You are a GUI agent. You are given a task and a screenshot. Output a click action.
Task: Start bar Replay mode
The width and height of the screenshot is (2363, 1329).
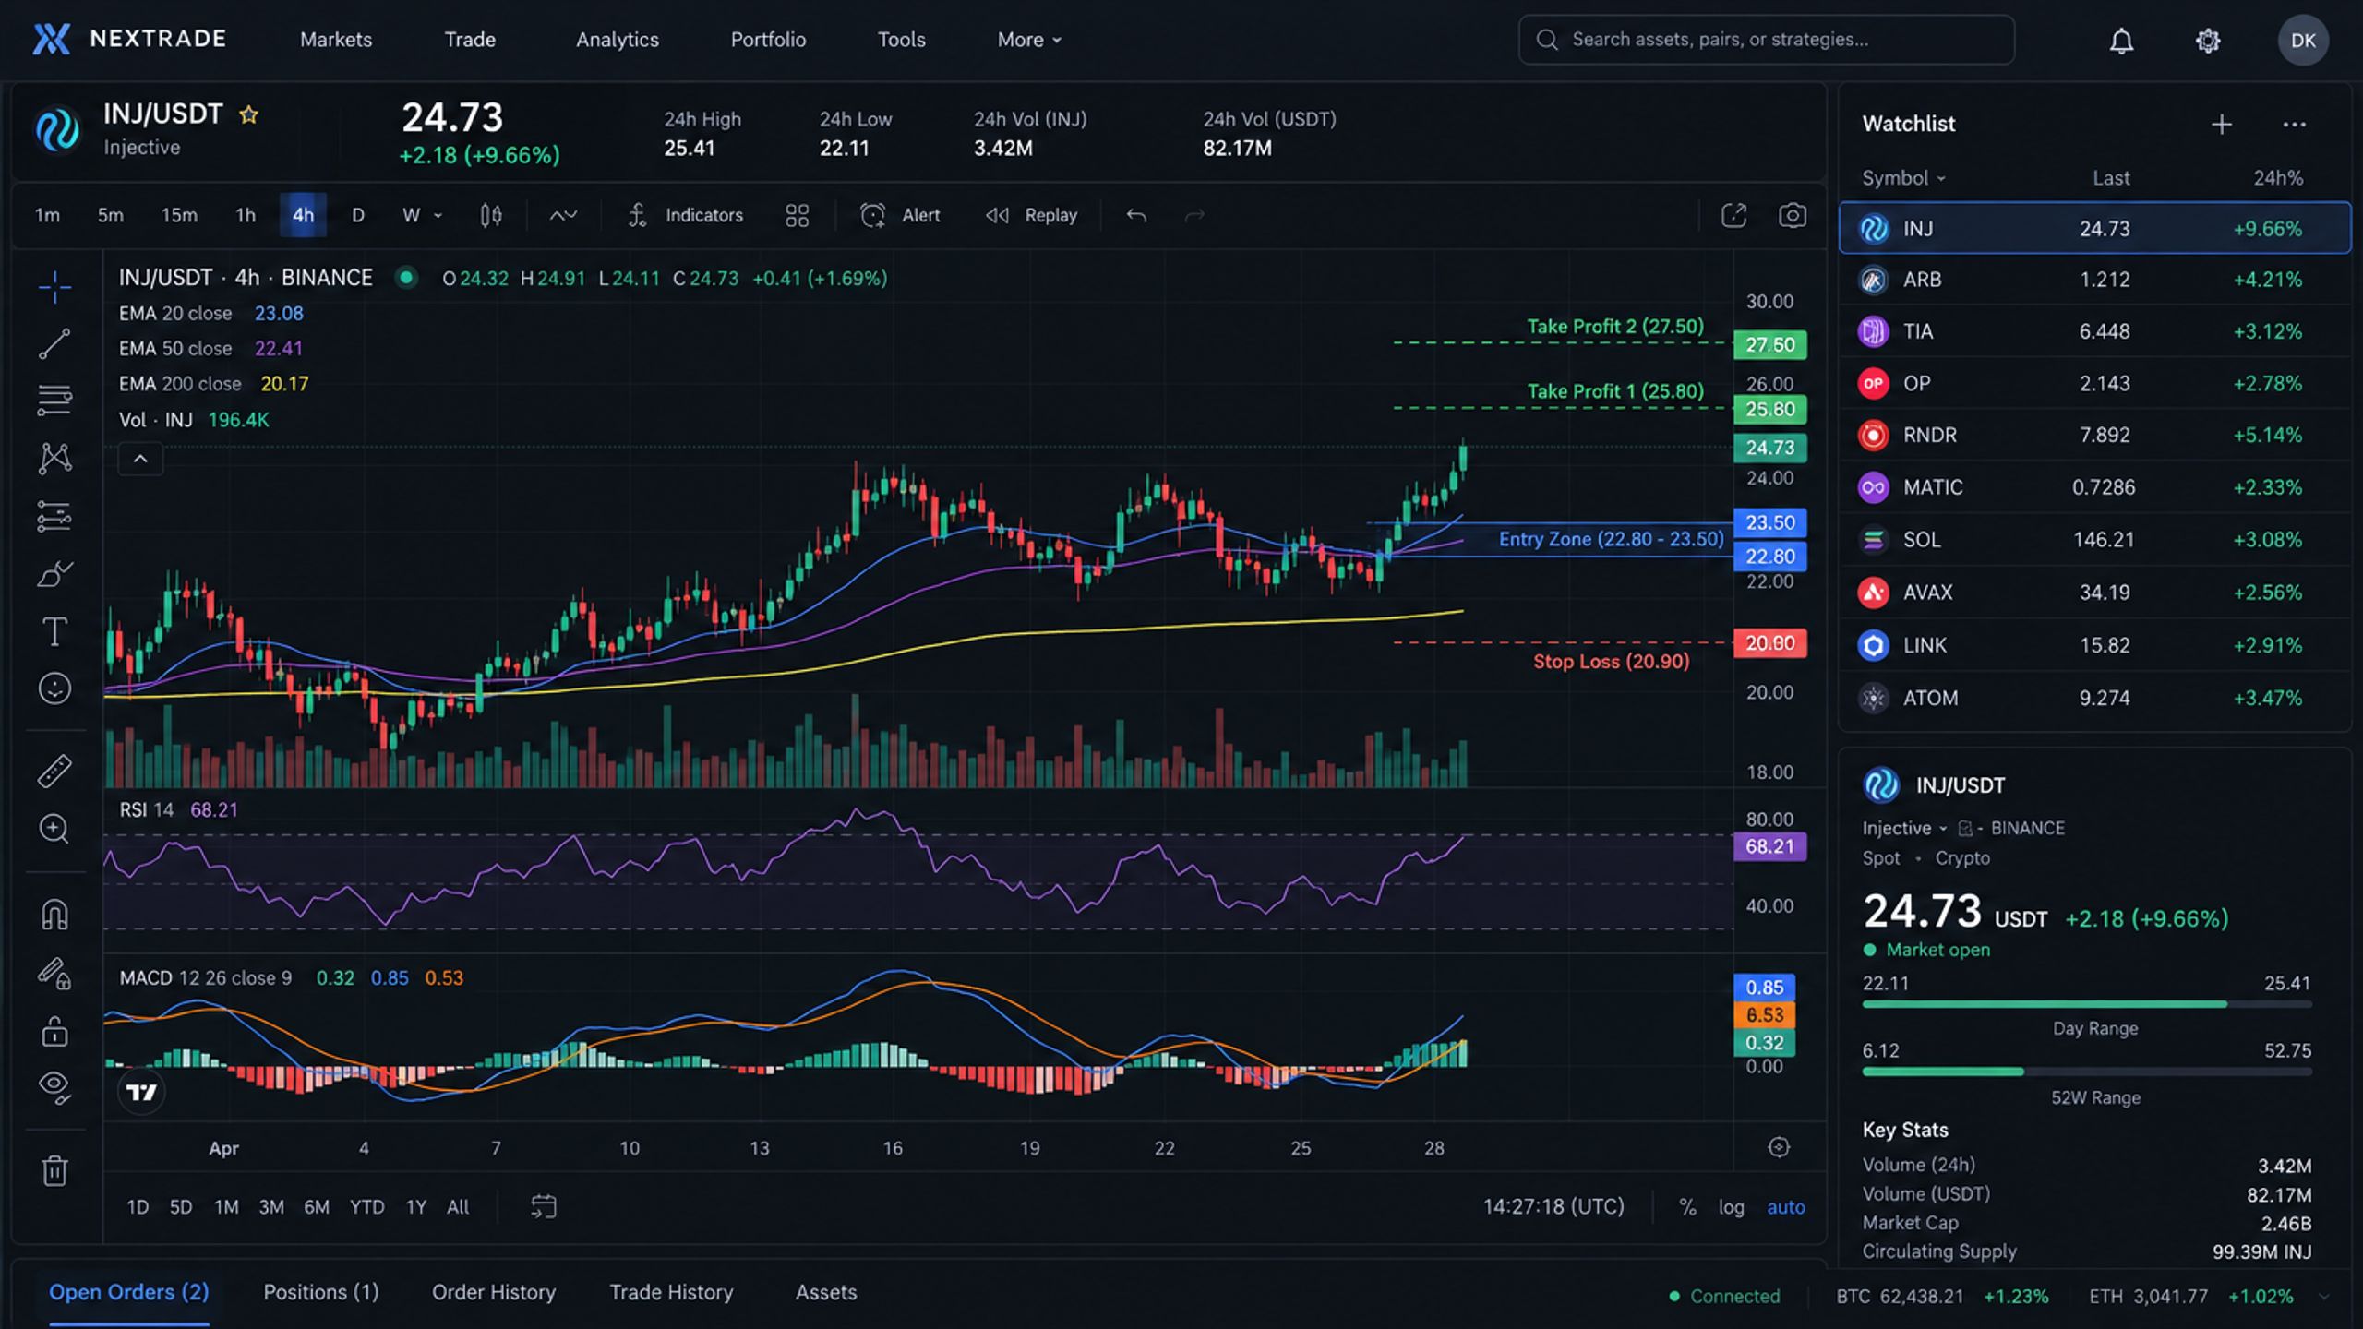[x=1031, y=215]
